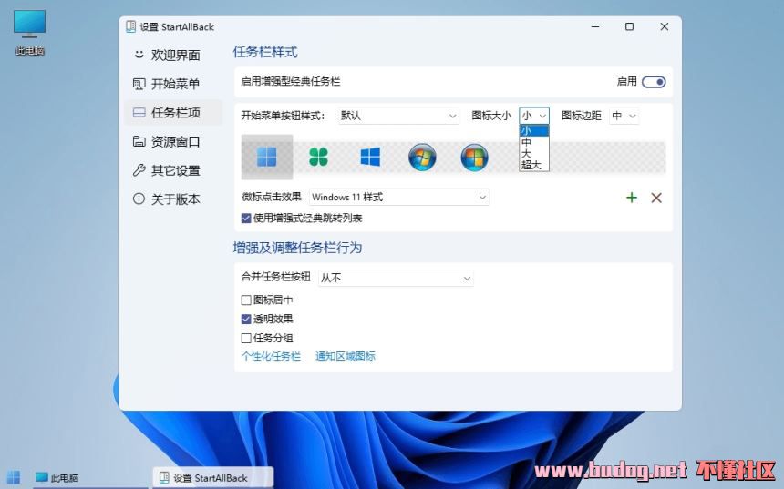Screen dimensions: 784x489
Task: Switch to the 任务栏项 section
Action: coord(173,113)
